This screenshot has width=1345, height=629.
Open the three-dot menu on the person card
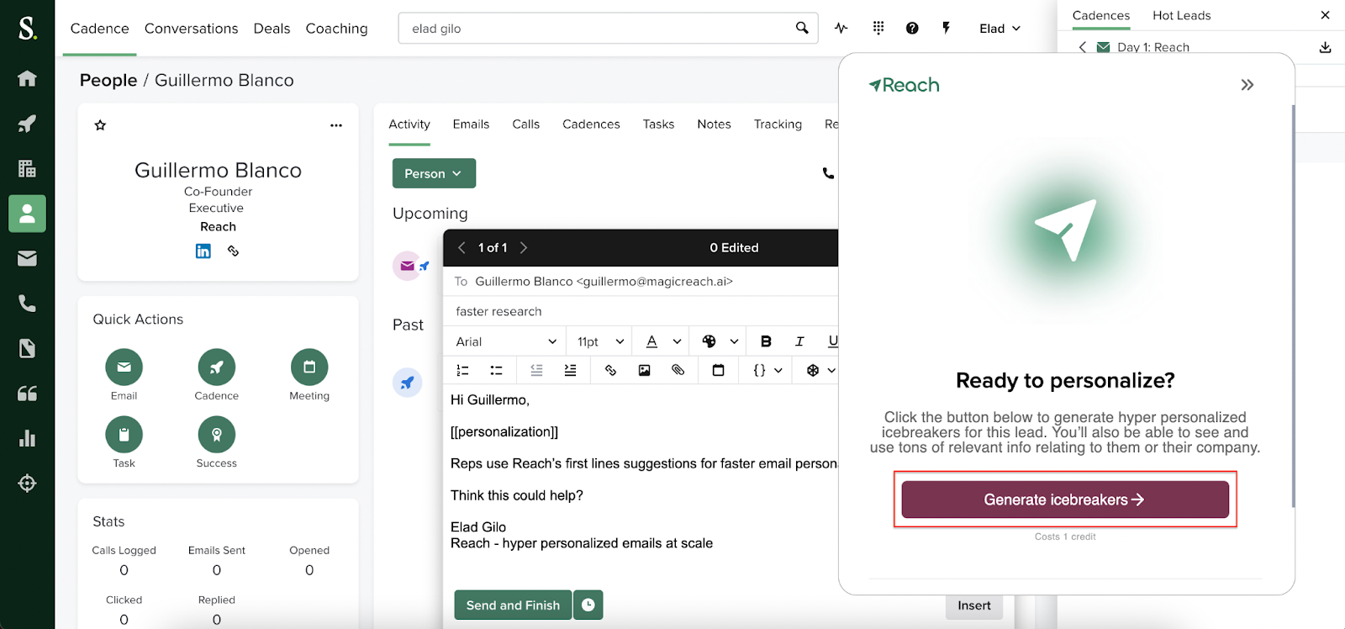click(336, 125)
